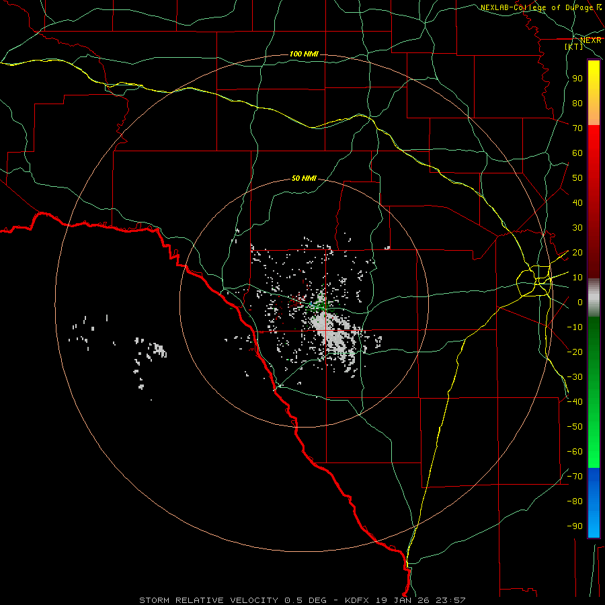This screenshot has width=605, height=605.
Task: Click the -10 value on the velocity scale
Action: point(575,327)
